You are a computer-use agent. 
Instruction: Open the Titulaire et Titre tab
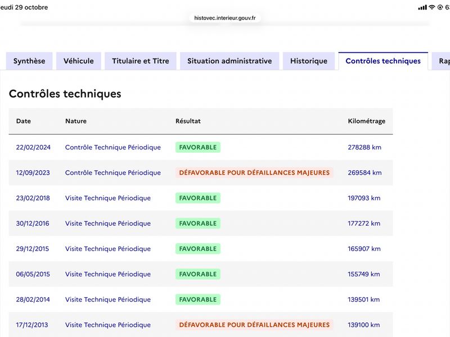pyautogui.click(x=141, y=61)
